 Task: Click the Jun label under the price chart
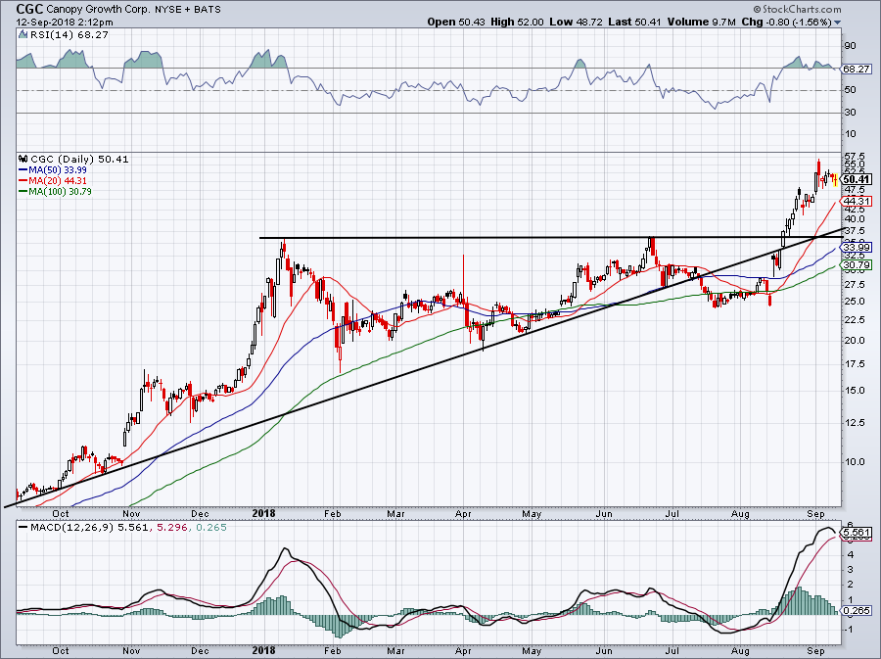(x=604, y=513)
